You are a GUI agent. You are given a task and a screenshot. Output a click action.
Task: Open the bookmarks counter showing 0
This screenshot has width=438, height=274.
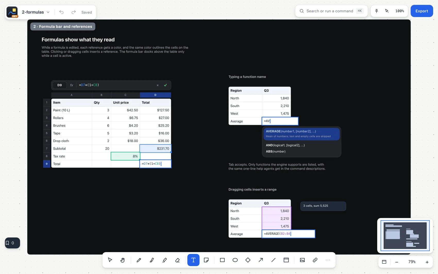pyautogui.click(x=12, y=243)
